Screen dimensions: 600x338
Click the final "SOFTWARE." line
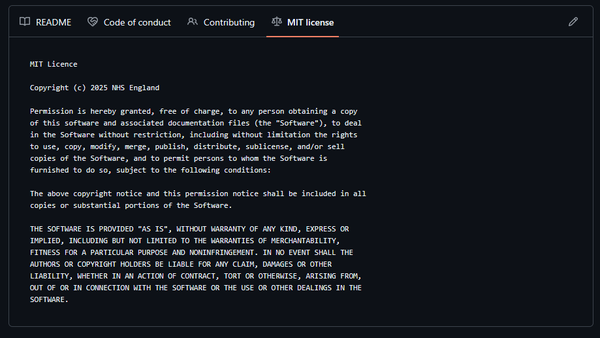[49, 299]
